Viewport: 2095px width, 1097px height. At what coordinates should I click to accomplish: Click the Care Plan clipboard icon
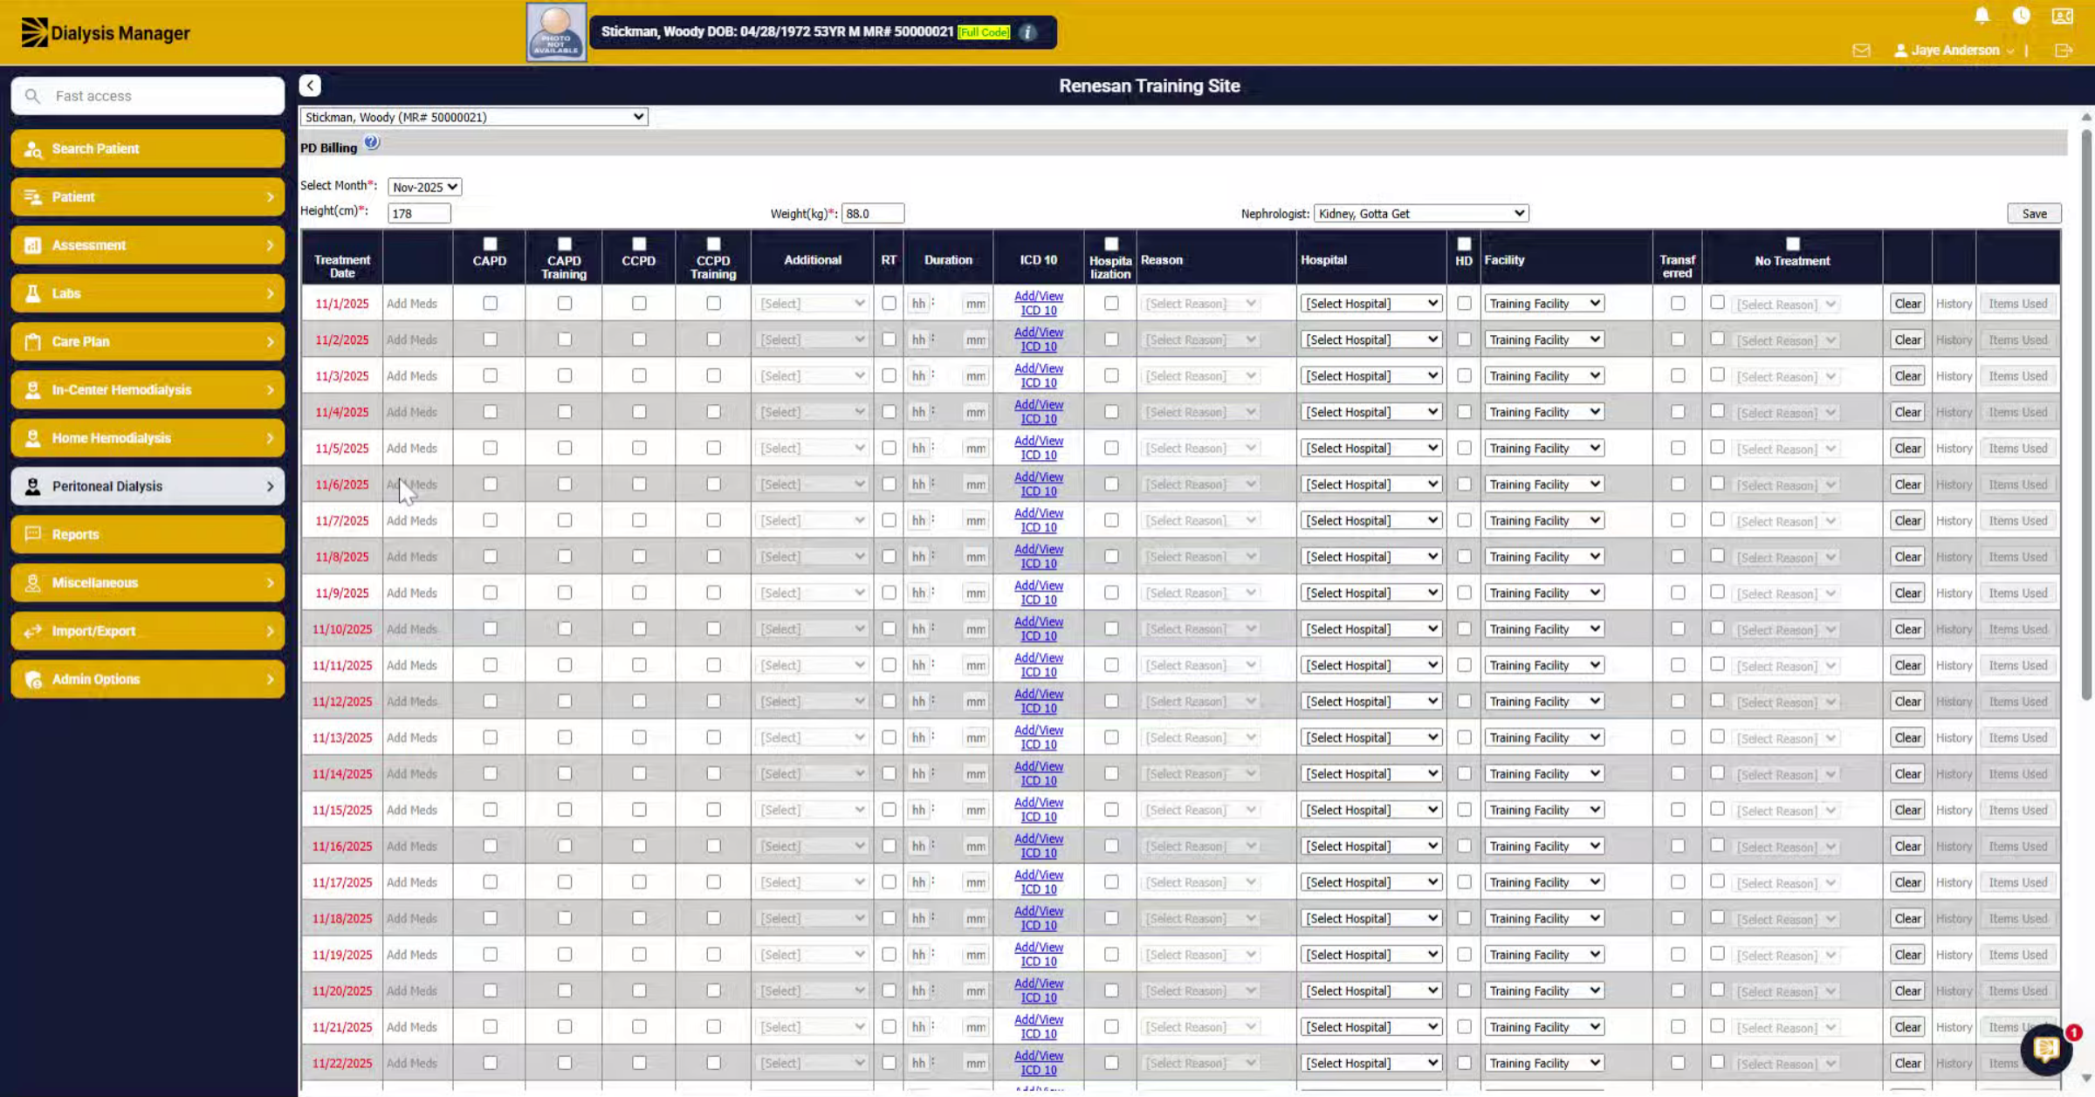[x=33, y=342]
